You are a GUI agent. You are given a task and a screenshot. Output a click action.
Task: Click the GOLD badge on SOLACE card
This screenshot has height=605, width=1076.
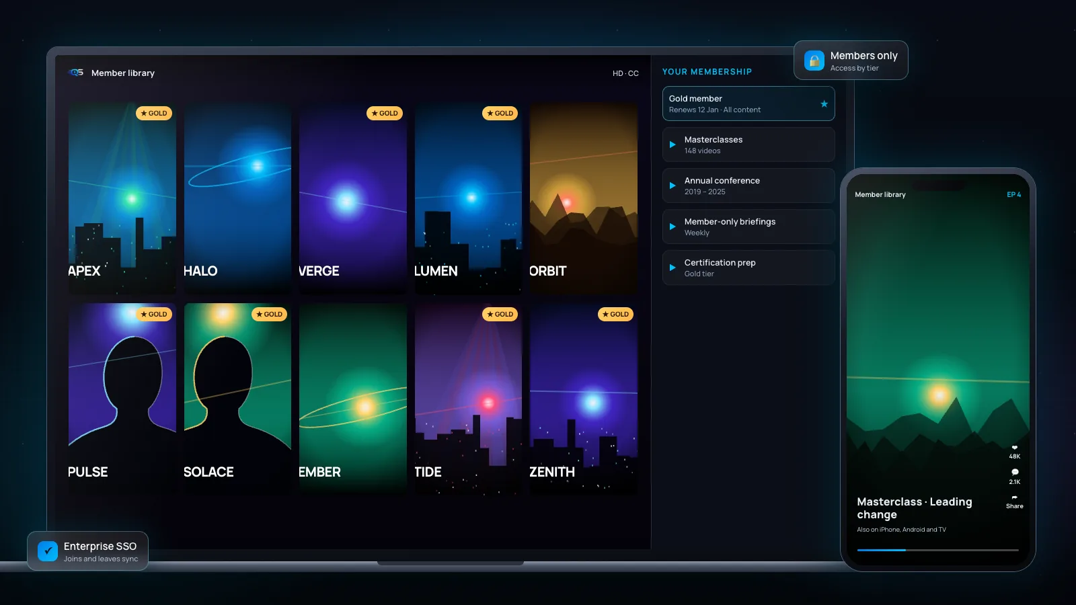coord(270,314)
